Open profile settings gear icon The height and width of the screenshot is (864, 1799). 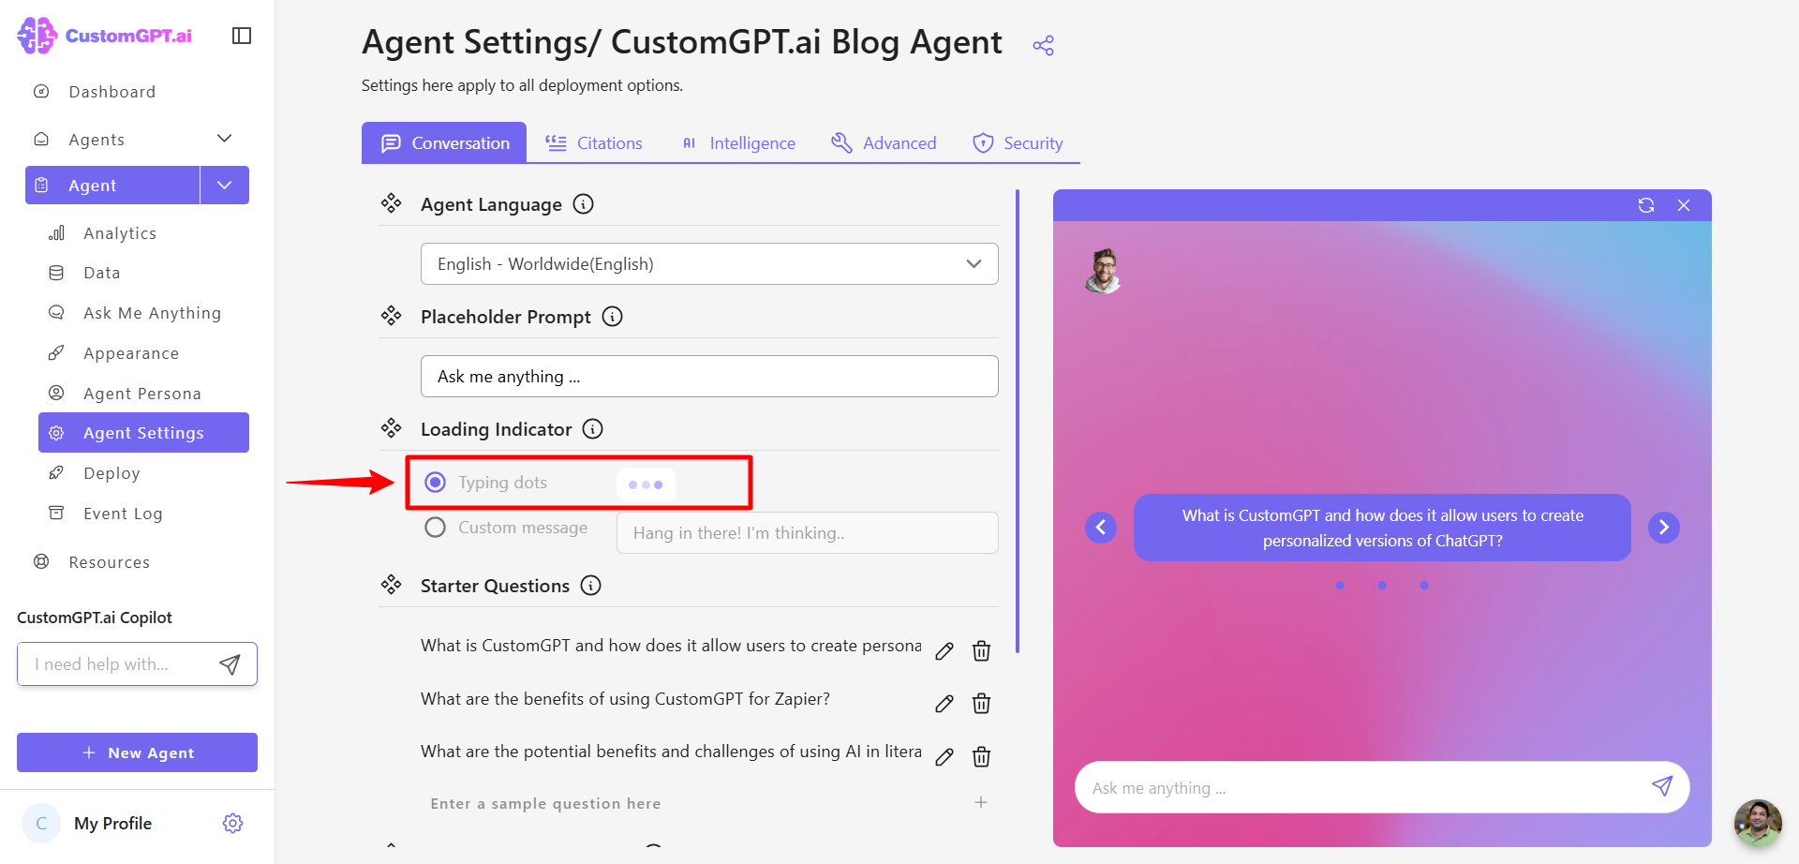click(x=232, y=823)
